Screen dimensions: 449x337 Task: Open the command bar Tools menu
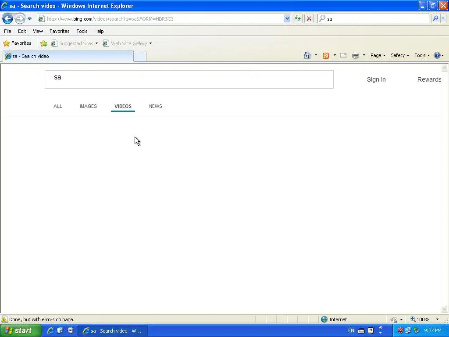point(422,55)
